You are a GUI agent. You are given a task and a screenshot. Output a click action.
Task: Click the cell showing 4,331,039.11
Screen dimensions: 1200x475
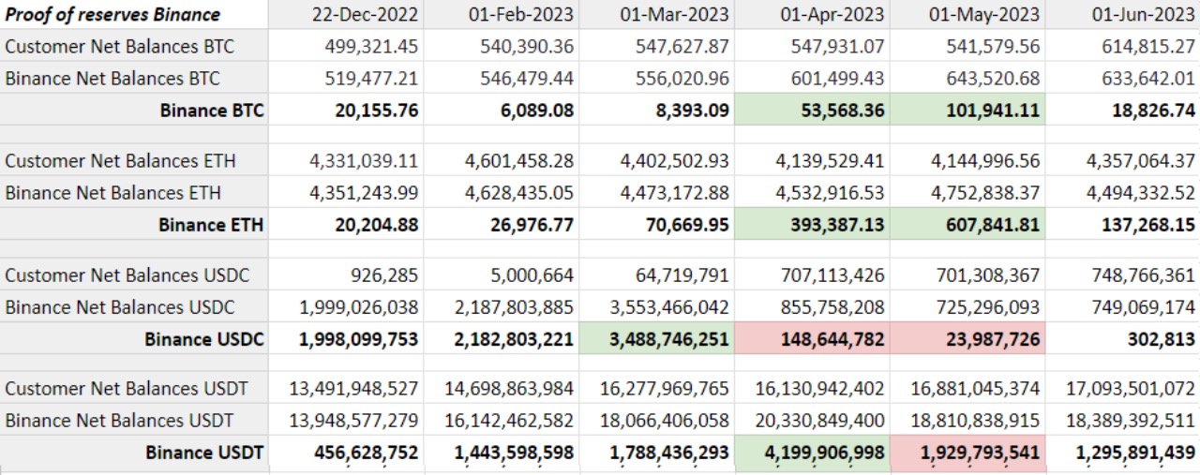click(345, 161)
